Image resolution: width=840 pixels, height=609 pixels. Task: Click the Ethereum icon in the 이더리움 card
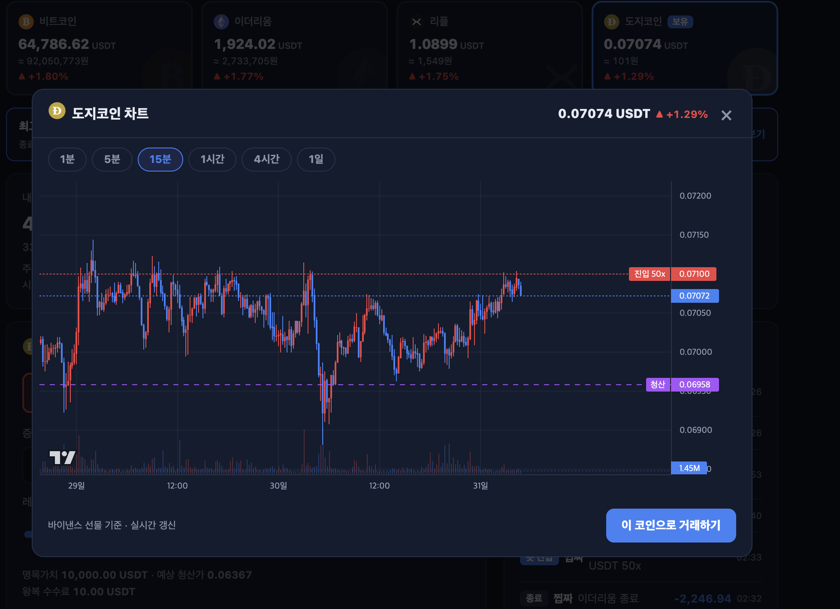click(x=221, y=21)
